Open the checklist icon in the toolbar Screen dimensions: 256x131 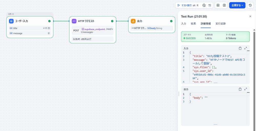pos(210,5)
